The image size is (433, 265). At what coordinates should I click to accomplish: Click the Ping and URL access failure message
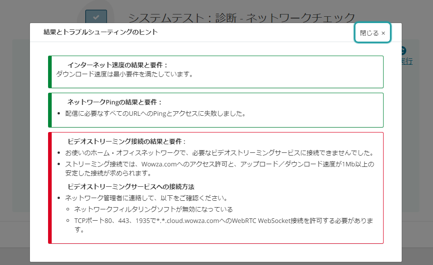155,114
